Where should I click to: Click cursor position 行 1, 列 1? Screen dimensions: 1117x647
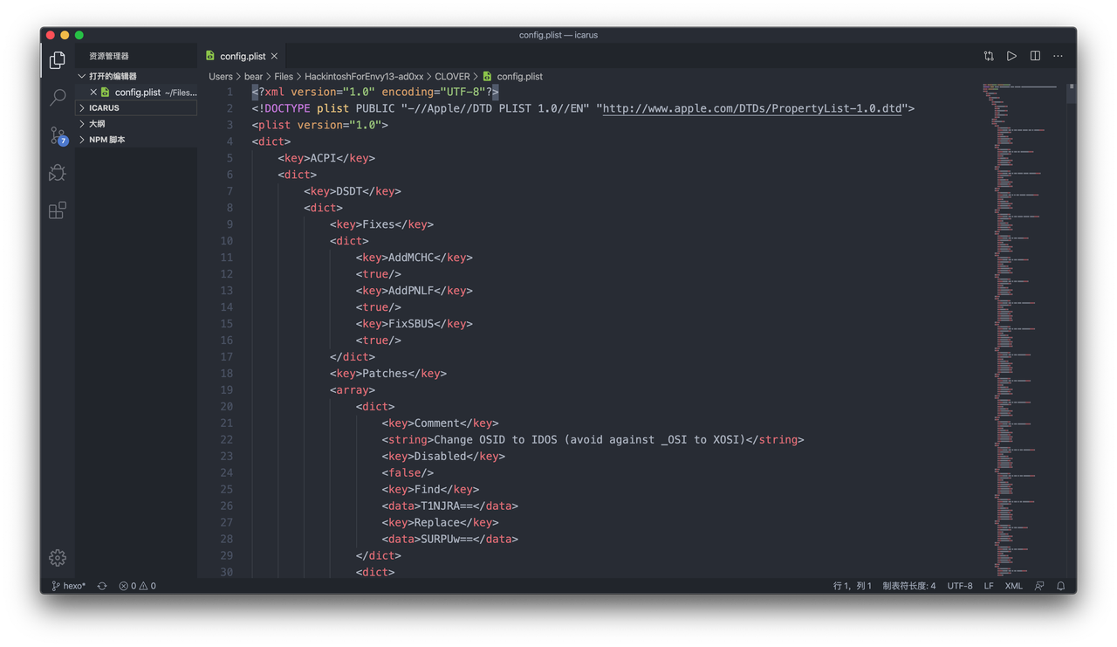pyautogui.click(x=852, y=586)
